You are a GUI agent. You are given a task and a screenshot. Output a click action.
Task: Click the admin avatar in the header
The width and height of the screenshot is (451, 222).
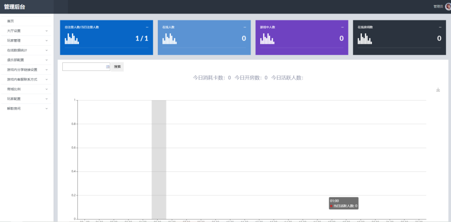(x=448, y=6)
